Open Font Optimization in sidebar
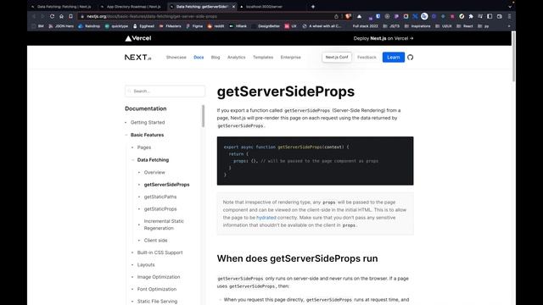The height and width of the screenshot is (305, 543). (156, 289)
